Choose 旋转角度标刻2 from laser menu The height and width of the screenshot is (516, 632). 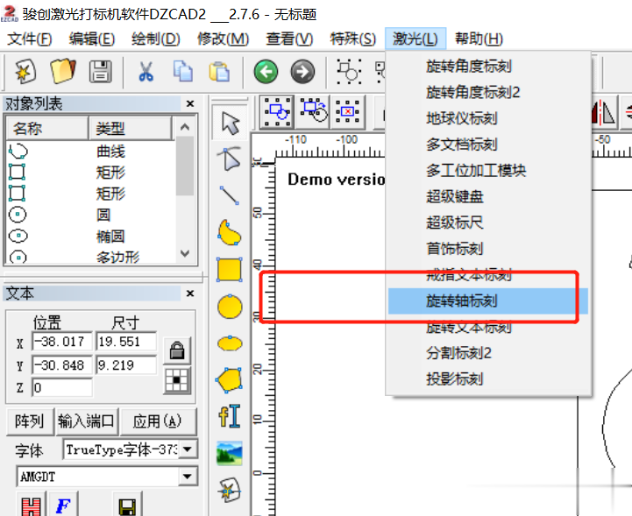[x=487, y=92]
